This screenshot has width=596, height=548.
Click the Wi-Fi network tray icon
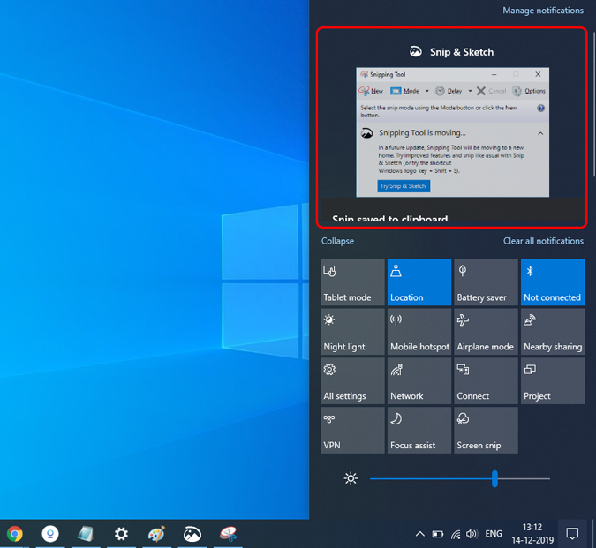coord(456,535)
